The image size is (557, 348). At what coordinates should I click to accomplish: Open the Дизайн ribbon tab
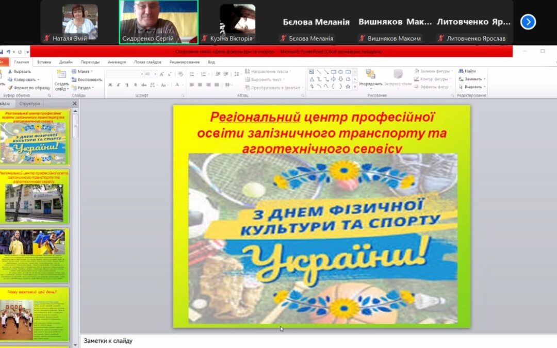pos(65,62)
